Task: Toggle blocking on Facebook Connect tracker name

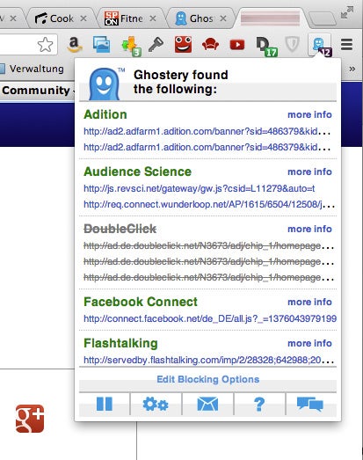Action: (x=141, y=302)
